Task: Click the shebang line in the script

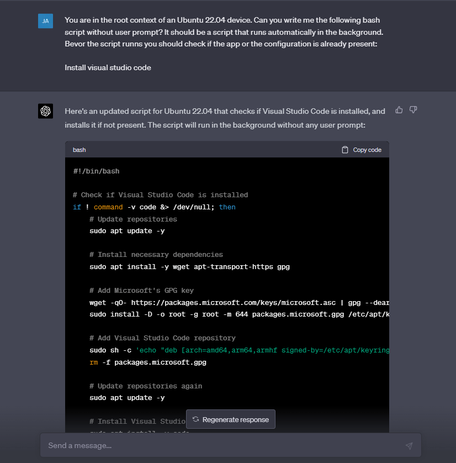Action: (96, 171)
